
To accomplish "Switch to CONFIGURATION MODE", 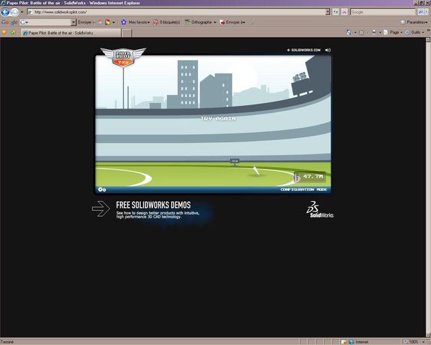I will coord(304,189).
